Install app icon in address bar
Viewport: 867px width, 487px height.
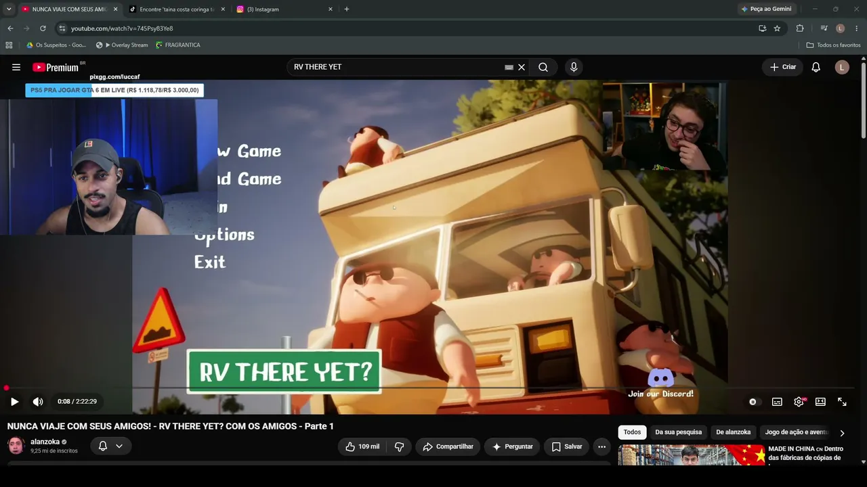click(x=762, y=28)
